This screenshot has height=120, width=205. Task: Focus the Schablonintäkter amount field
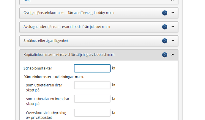[x=92, y=68]
